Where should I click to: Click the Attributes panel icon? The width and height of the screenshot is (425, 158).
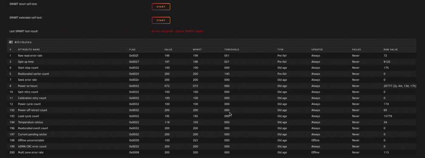pos(11,42)
